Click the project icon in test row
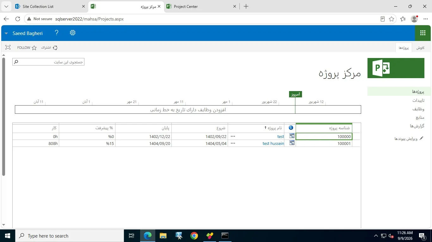The image size is (432, 242). click(292, 136)
